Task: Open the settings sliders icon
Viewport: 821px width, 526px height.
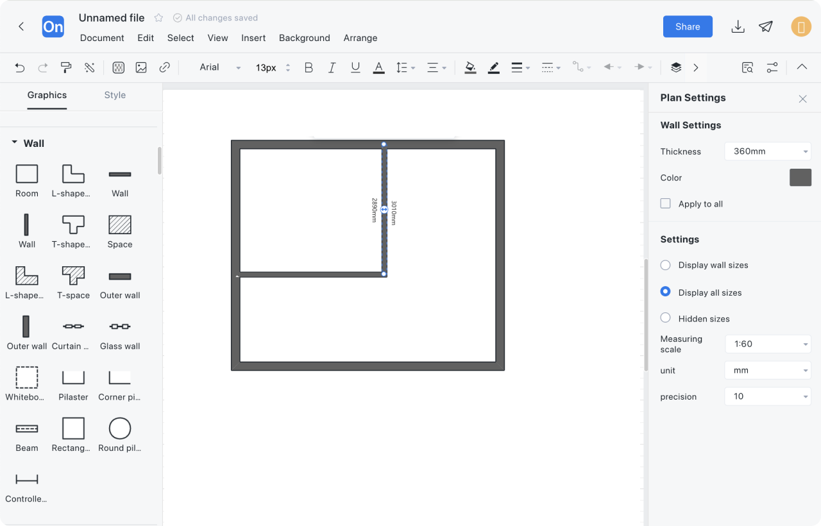Action: tap(772, 67)
